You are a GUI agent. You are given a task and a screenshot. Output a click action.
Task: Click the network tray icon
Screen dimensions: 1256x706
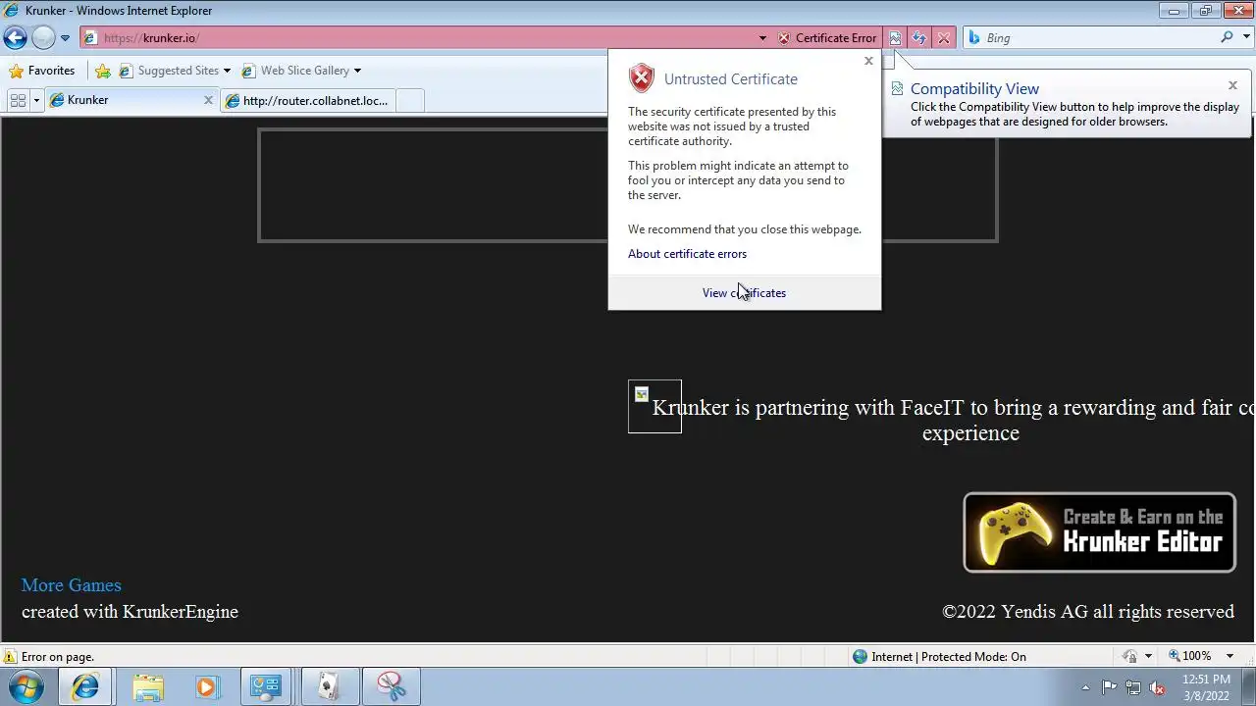[x=1133, y=687]
